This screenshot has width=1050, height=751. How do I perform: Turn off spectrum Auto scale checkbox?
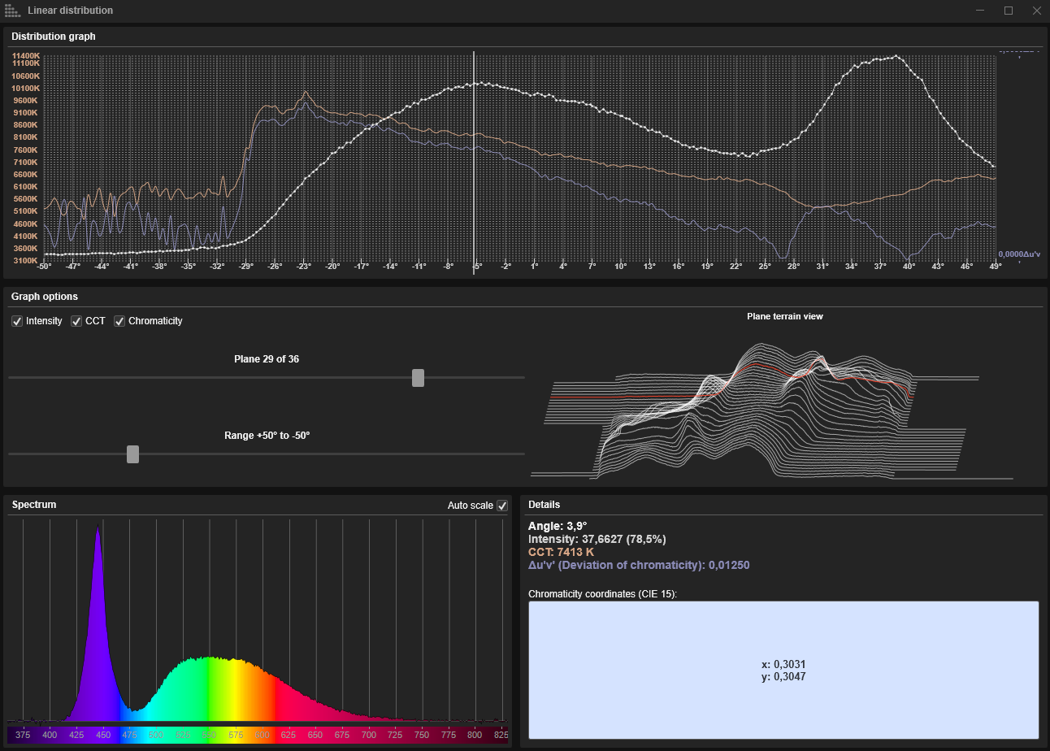502,506
